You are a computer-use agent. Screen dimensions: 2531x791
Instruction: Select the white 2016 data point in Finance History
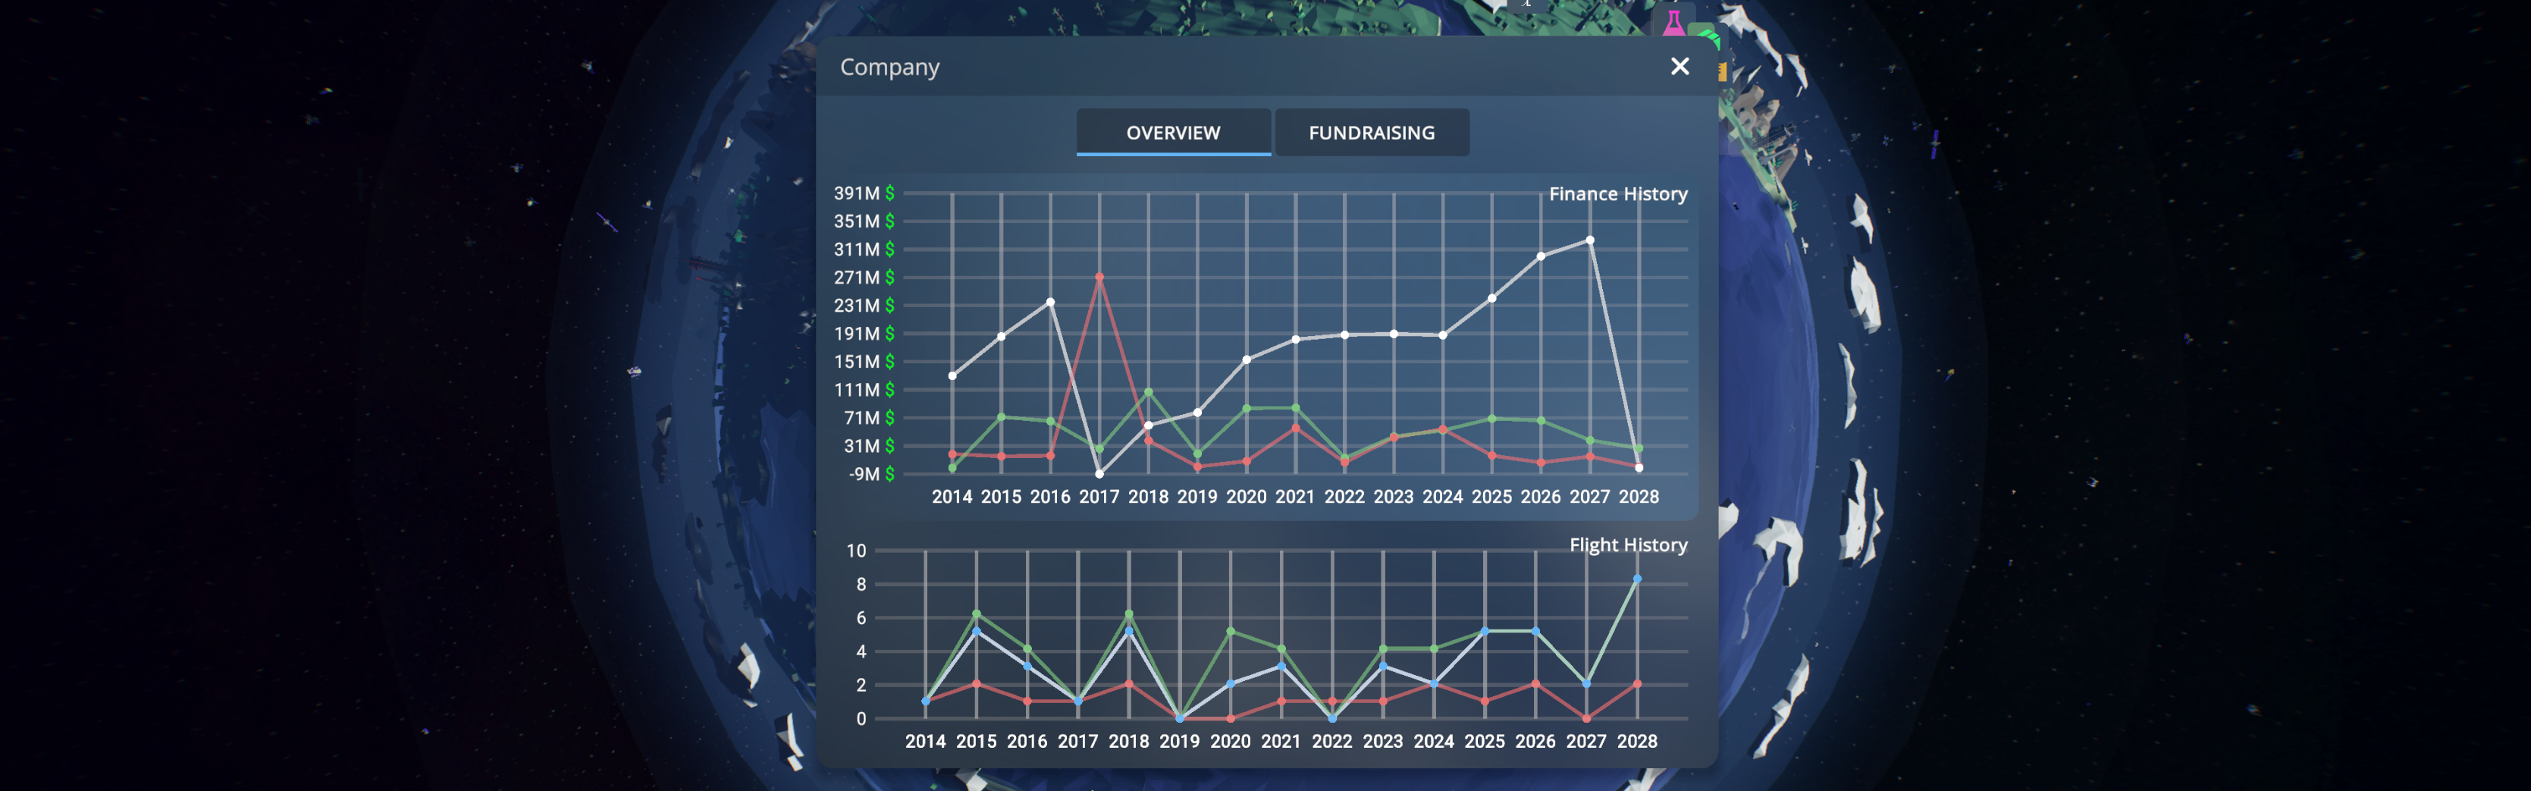coord(1049,302)
